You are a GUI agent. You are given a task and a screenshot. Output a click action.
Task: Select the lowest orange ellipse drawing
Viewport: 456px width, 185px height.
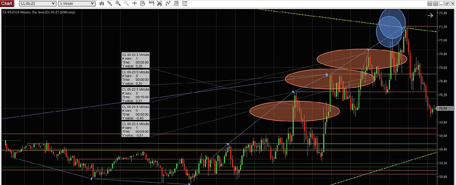[x=295, y=111]
